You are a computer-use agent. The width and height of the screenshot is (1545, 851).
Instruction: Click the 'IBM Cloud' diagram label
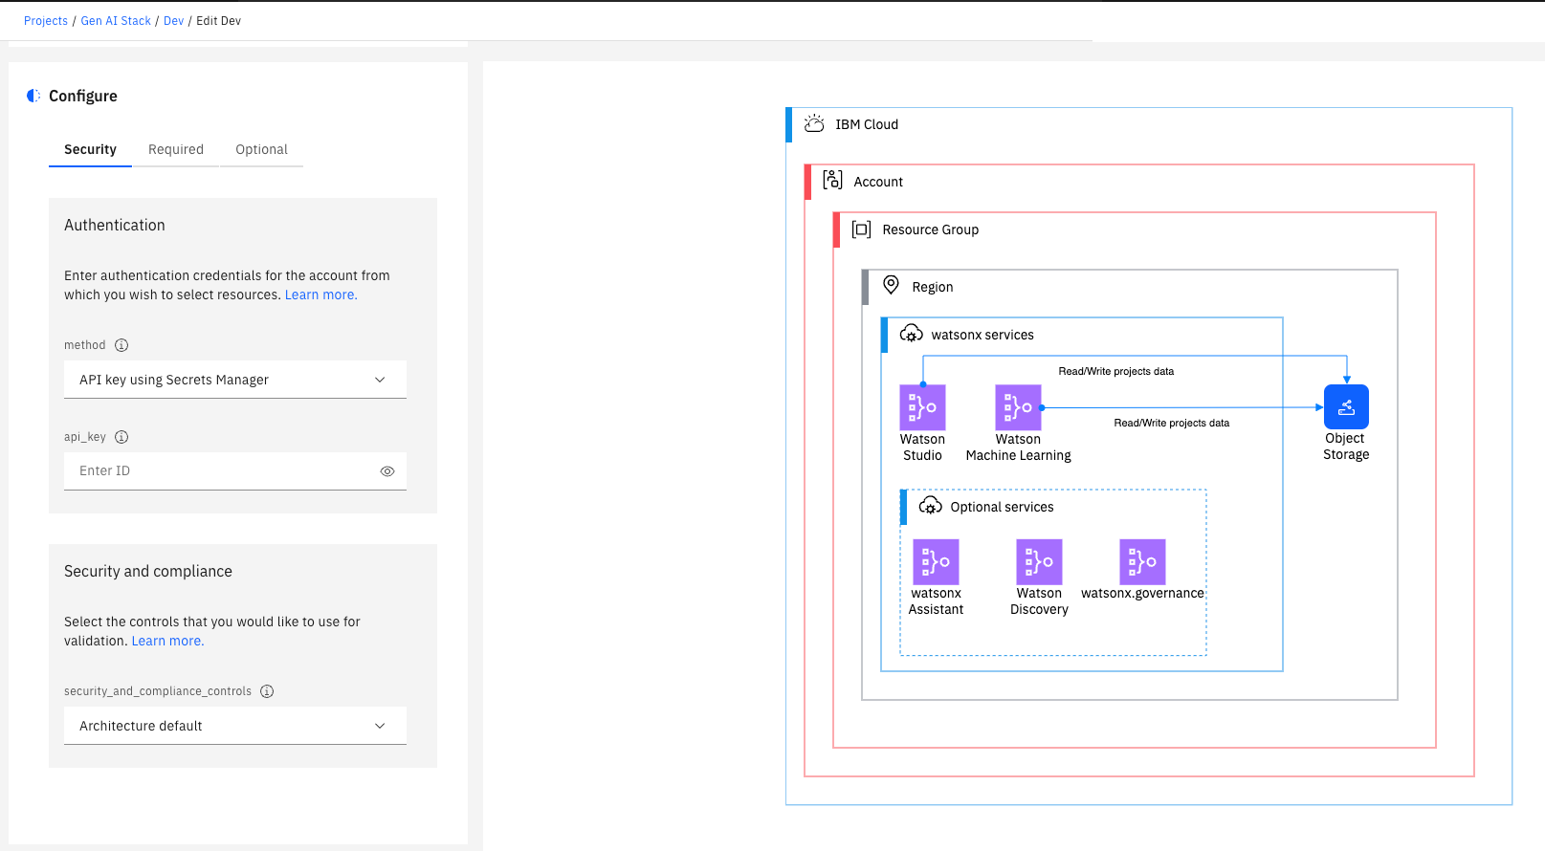(867, 124)
